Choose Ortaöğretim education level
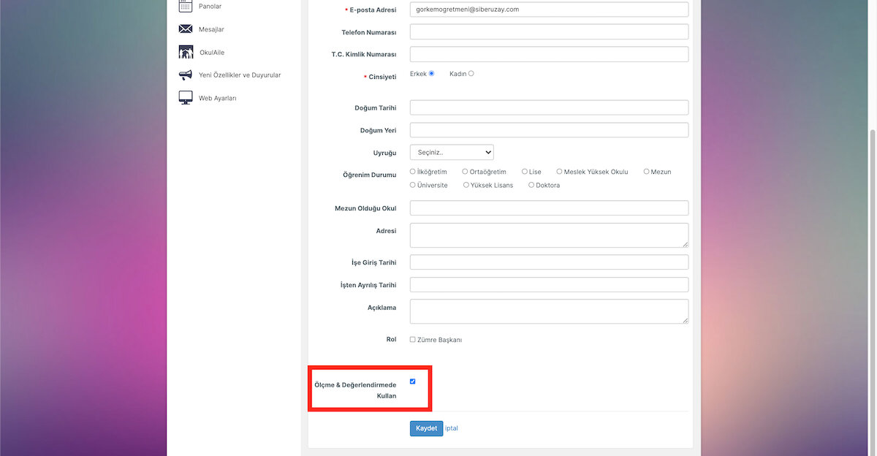 pos(465,172)
